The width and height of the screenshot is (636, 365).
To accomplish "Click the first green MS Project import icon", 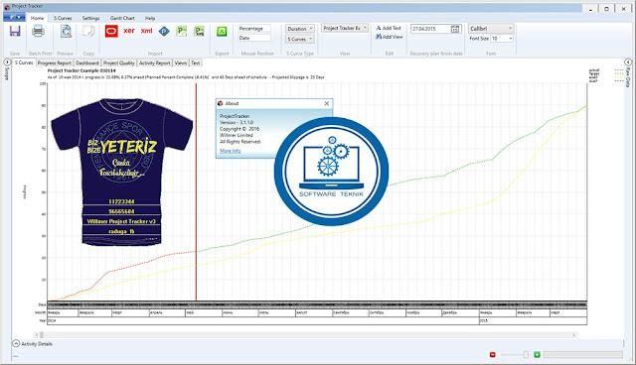I will point(181,31).
